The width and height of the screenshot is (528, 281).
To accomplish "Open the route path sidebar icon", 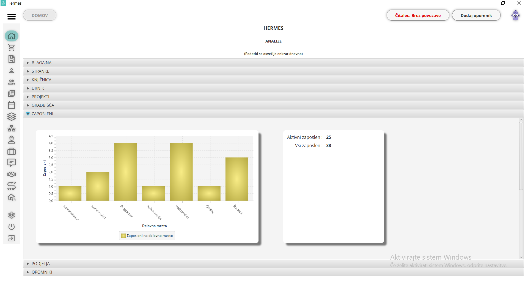I will point(12,186).
